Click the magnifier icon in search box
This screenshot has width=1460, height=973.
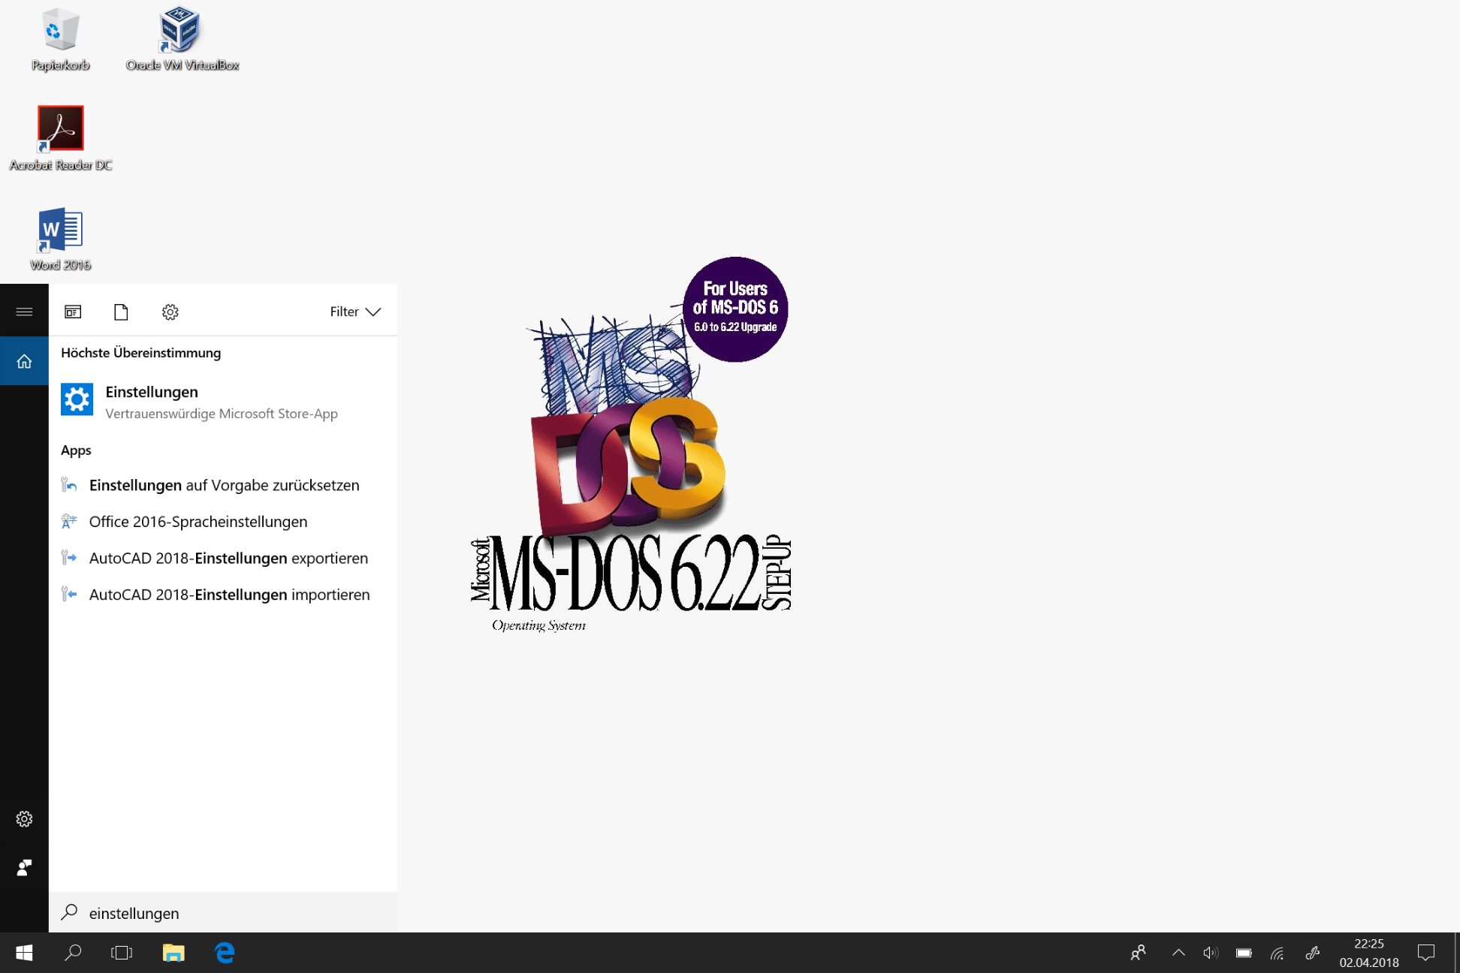(69, 912)
